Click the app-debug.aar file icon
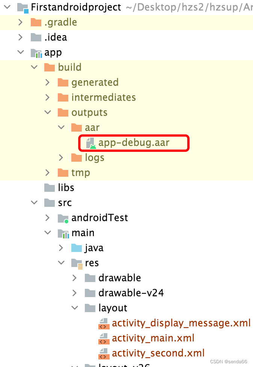Image resolution: width=253 pixels, height=367 pixels. (90, 143)
